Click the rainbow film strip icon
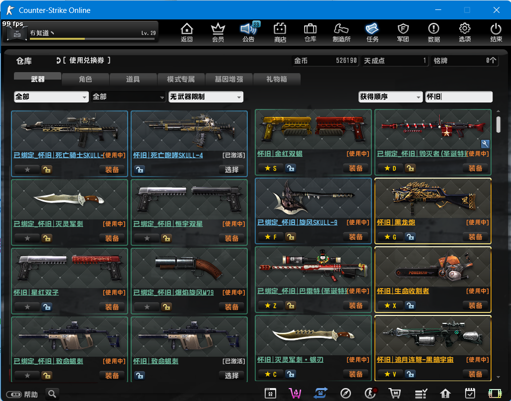 click(495, 393)
